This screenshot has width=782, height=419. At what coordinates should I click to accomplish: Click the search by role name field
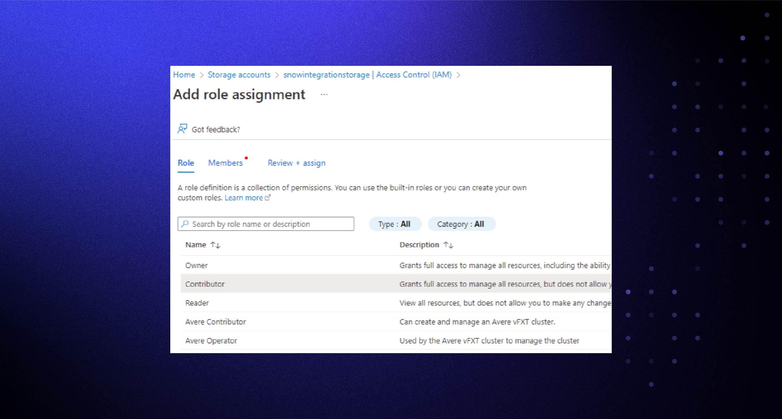[x=266, y=224]
